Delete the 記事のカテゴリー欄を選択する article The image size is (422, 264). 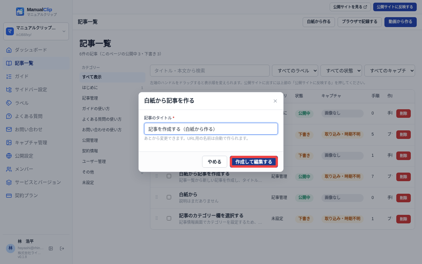click(404, 219)
